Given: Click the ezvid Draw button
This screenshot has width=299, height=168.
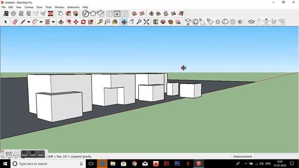Looking at the screenshot, I should tap(41, 154).
